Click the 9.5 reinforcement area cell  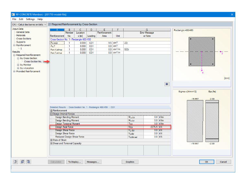click(x=104, y=43)
